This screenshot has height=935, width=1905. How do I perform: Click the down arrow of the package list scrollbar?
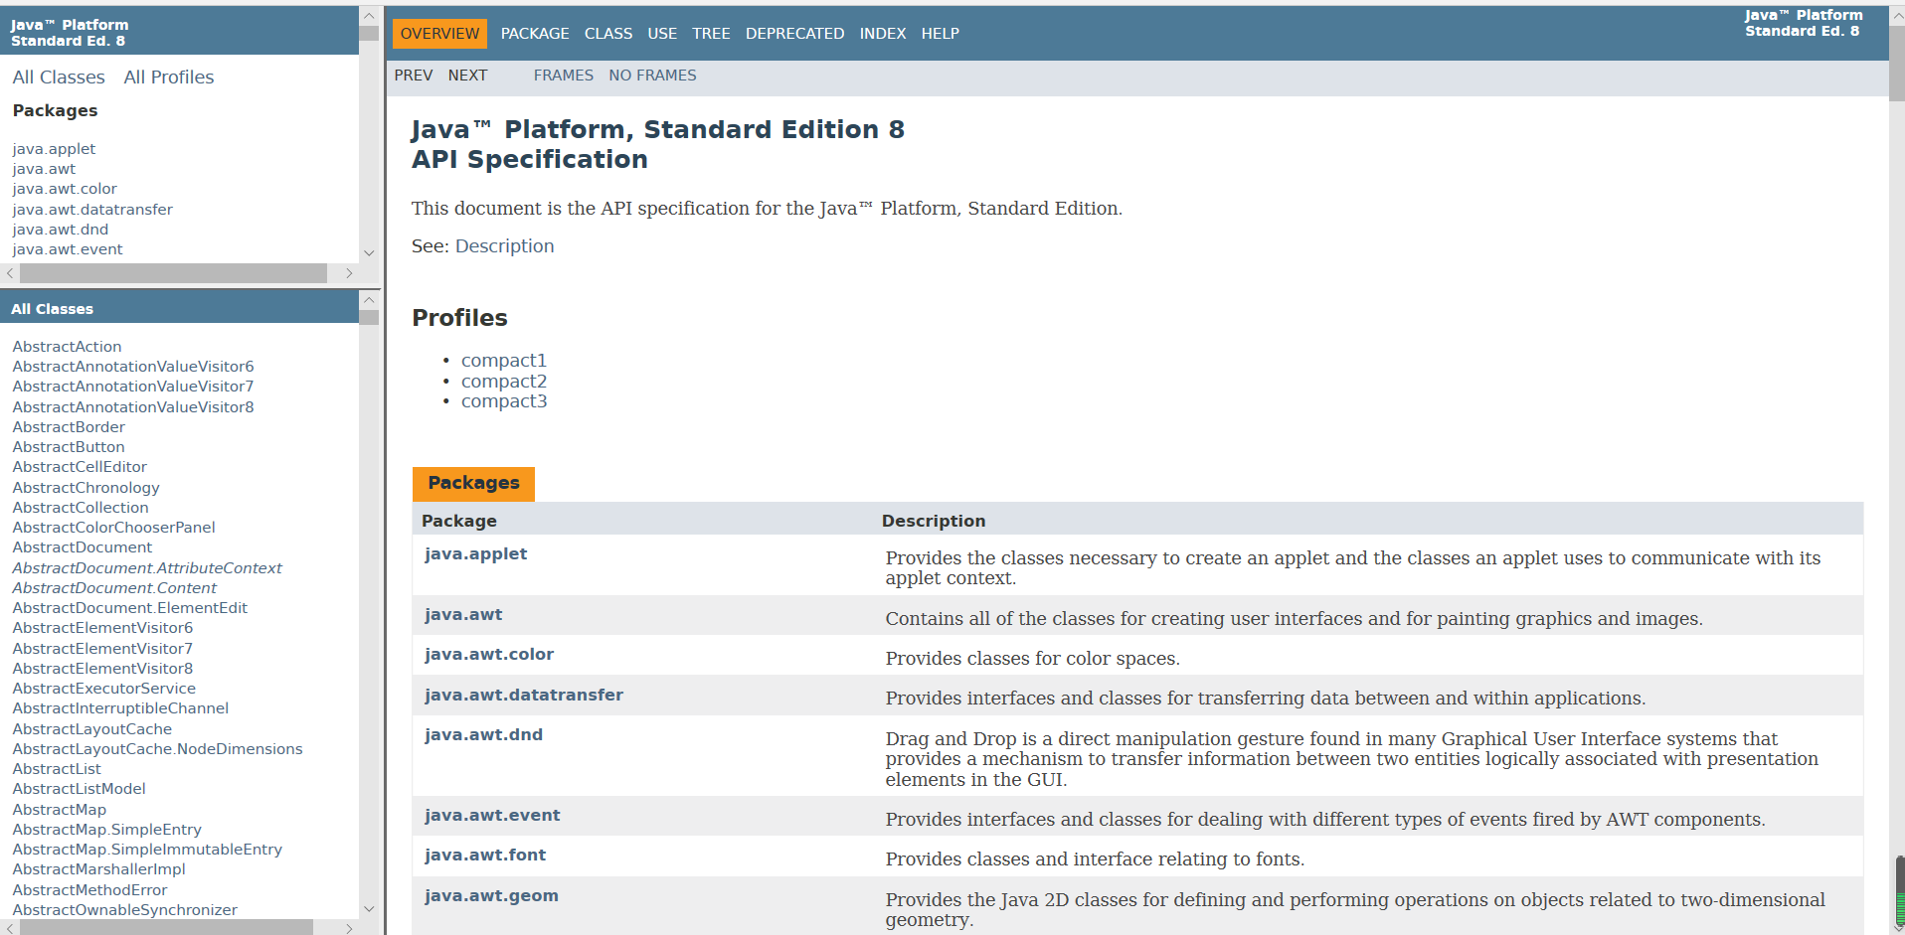tap(369, 253)
